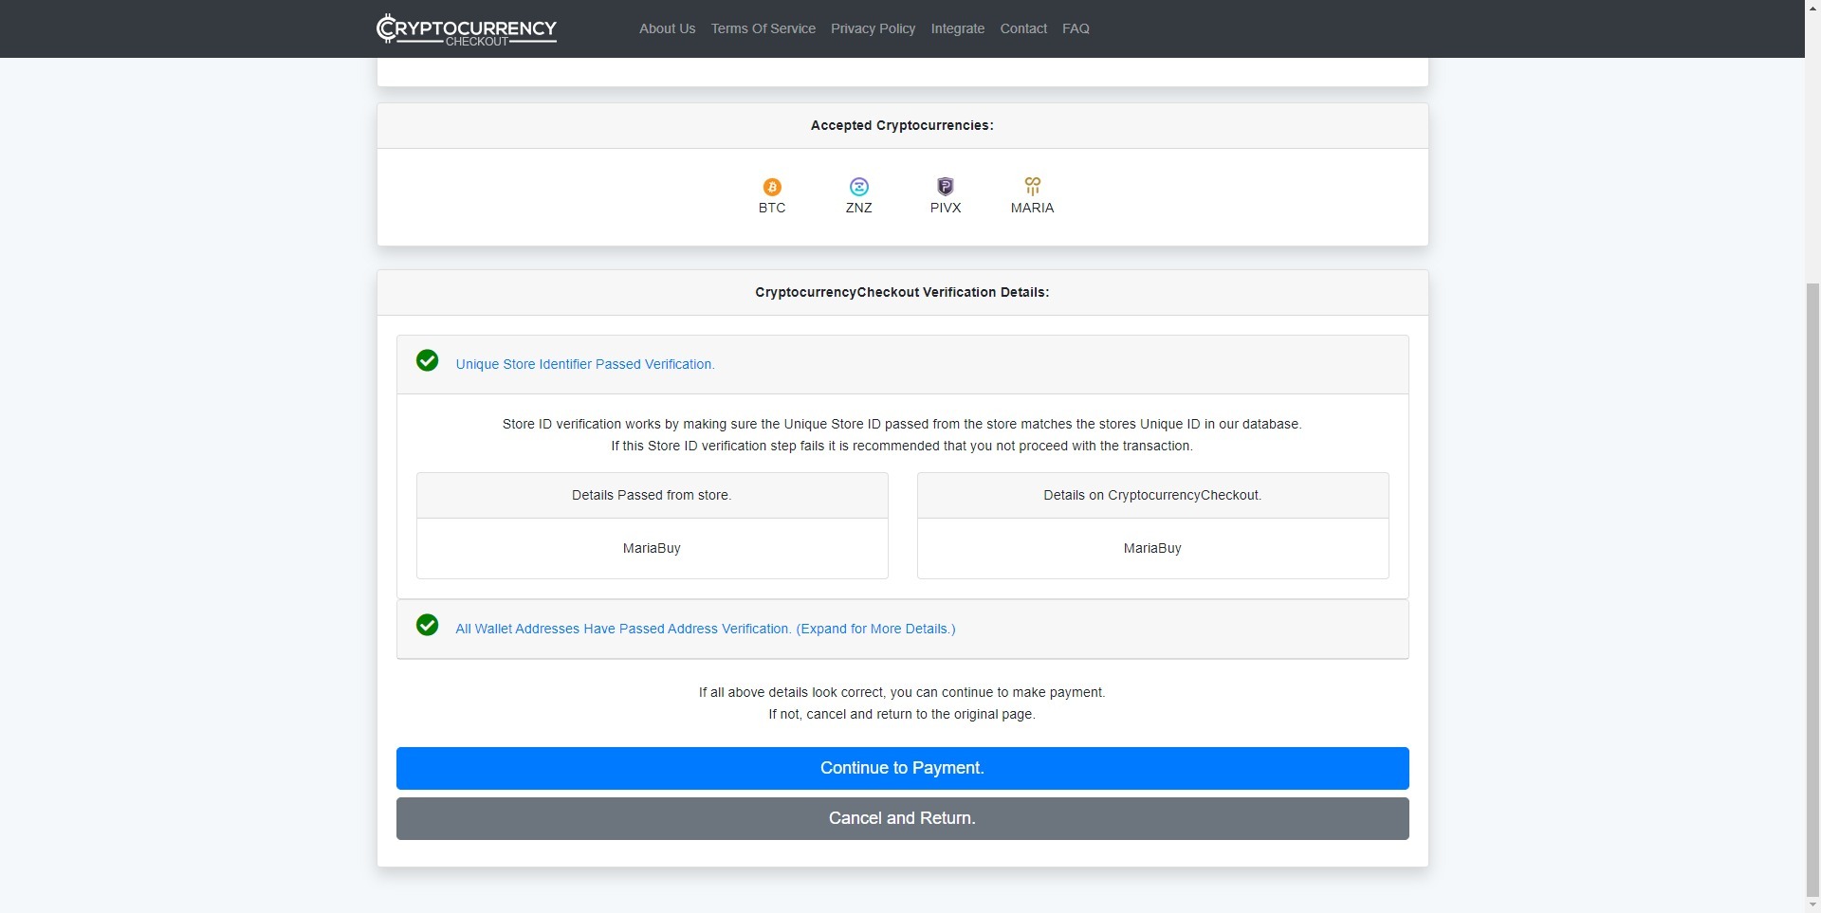Click the MARIA label text
Screen dimensions: 1821x913
[1033, 208]
